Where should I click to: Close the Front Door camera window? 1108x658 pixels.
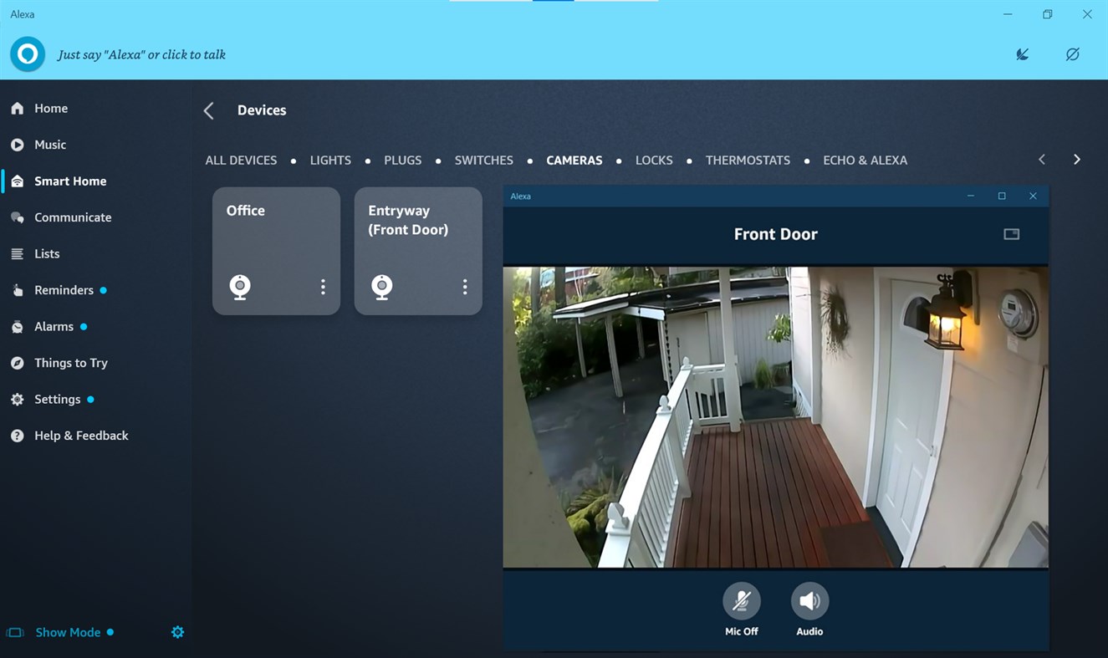tap(1033, 196)
